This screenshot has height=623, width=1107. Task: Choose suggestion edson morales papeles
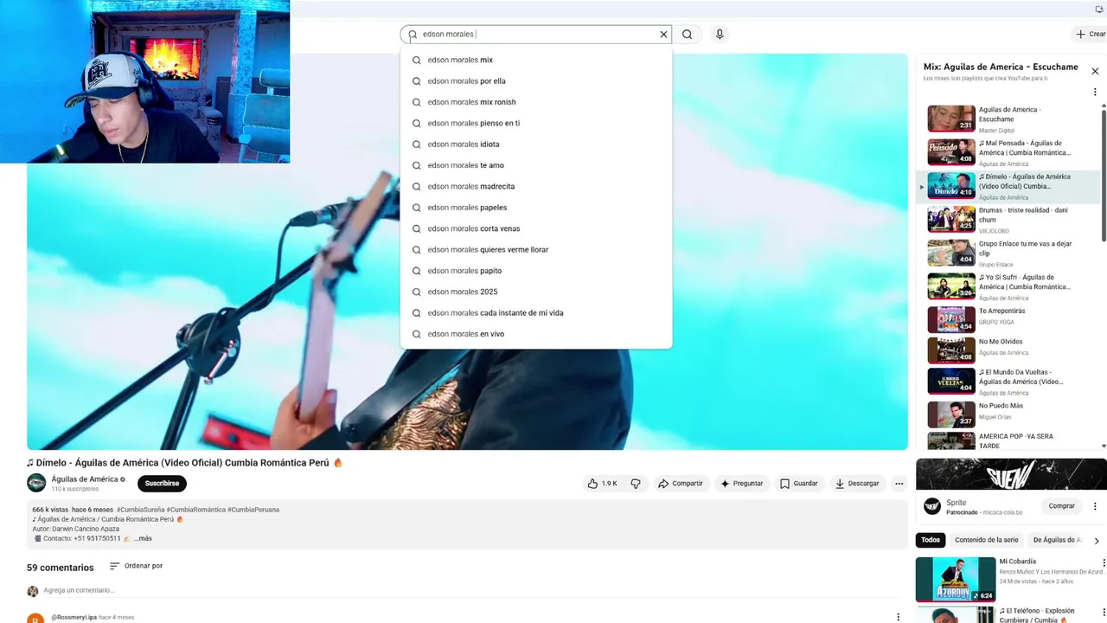[536, 208]
